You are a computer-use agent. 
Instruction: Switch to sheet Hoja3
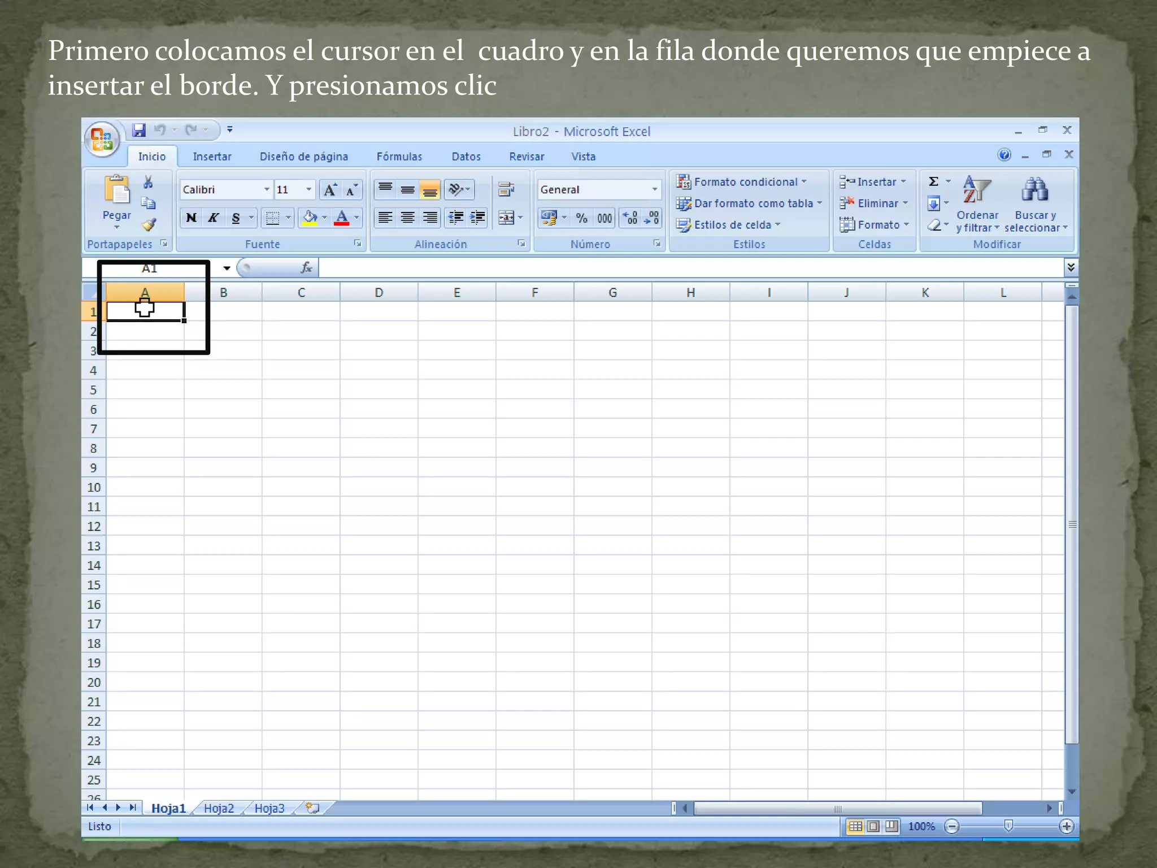pos(269,809)
